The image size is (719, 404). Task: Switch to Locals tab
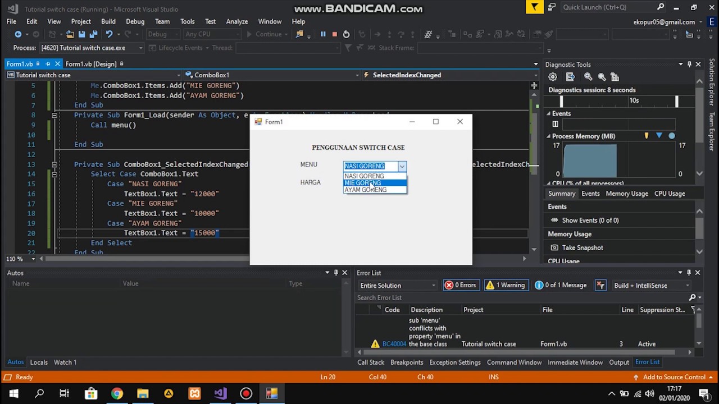[x=39, y=362]
